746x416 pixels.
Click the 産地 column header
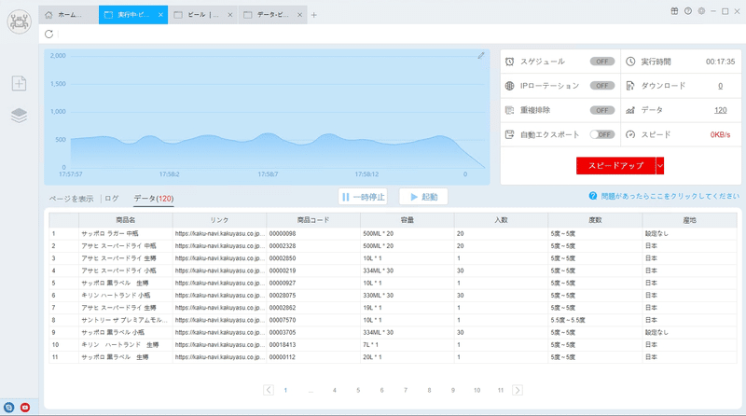click(x=689, y=220)
